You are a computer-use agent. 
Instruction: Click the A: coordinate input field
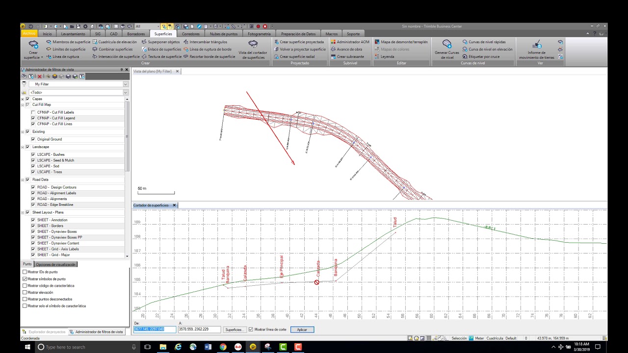199,329
